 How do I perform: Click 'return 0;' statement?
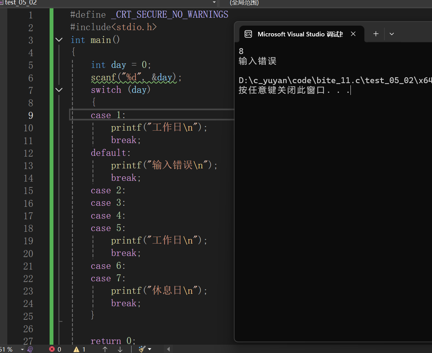tap(113, 341)
